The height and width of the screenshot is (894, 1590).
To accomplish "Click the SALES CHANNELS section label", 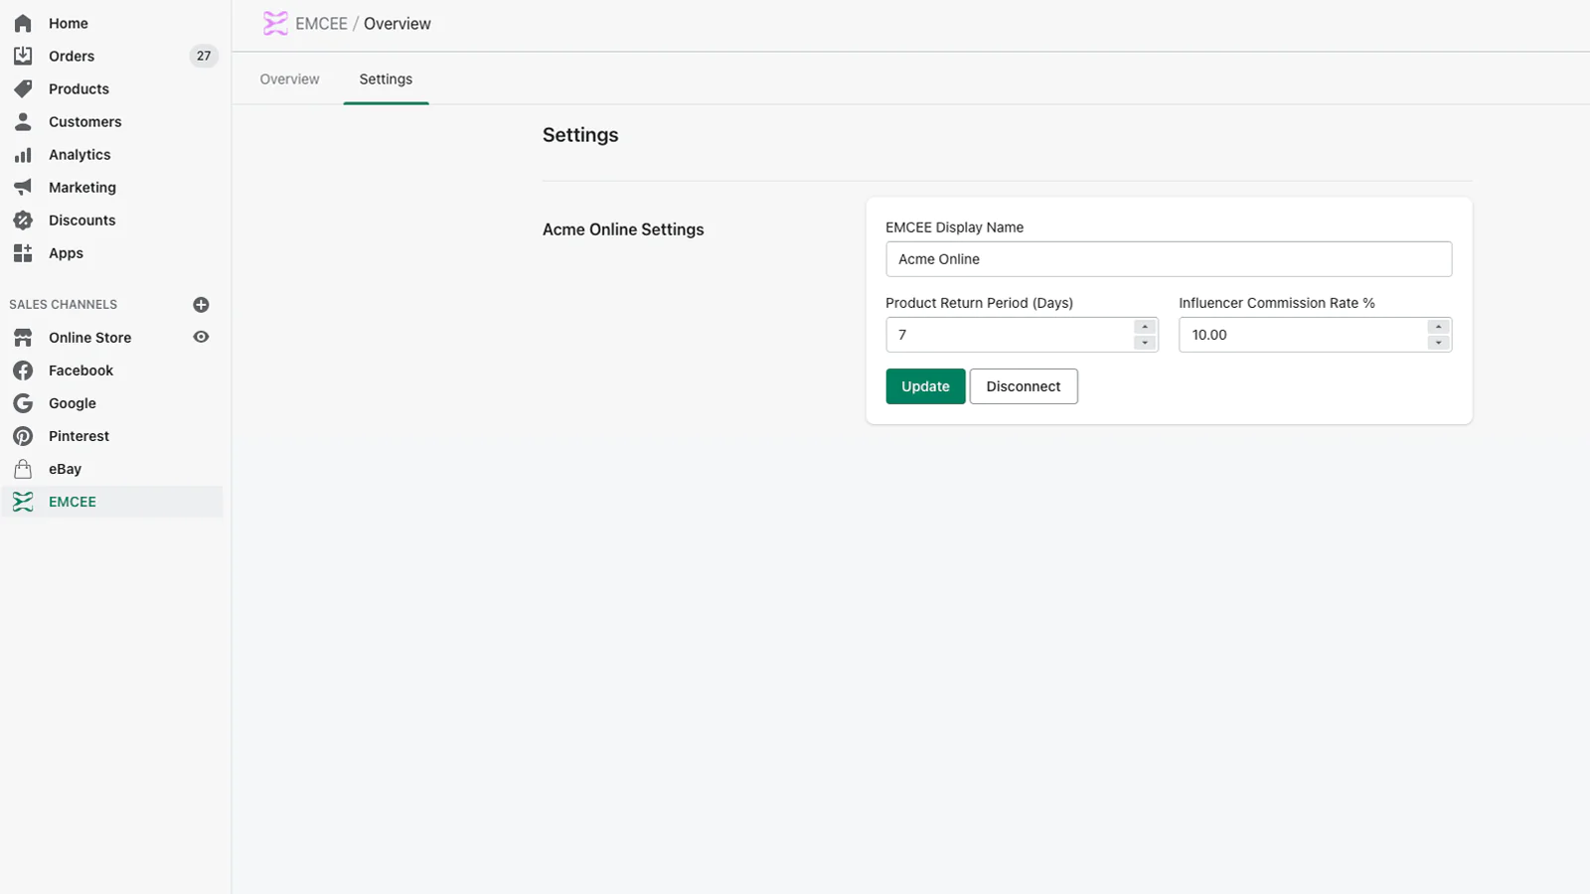I will click(x=64, y=305).
